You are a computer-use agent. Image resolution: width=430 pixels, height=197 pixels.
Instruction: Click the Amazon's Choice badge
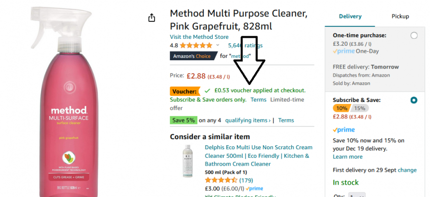coord(193,56)
